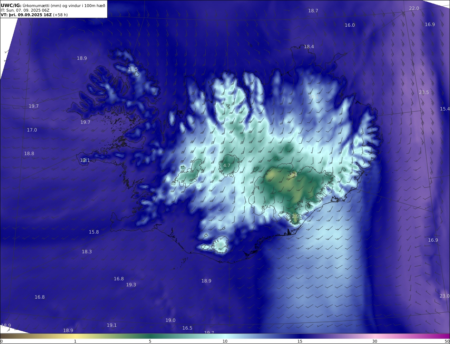This screenshot has height=344, width=450.
Task: Click the map value 22.0
Action: [414, 8]
